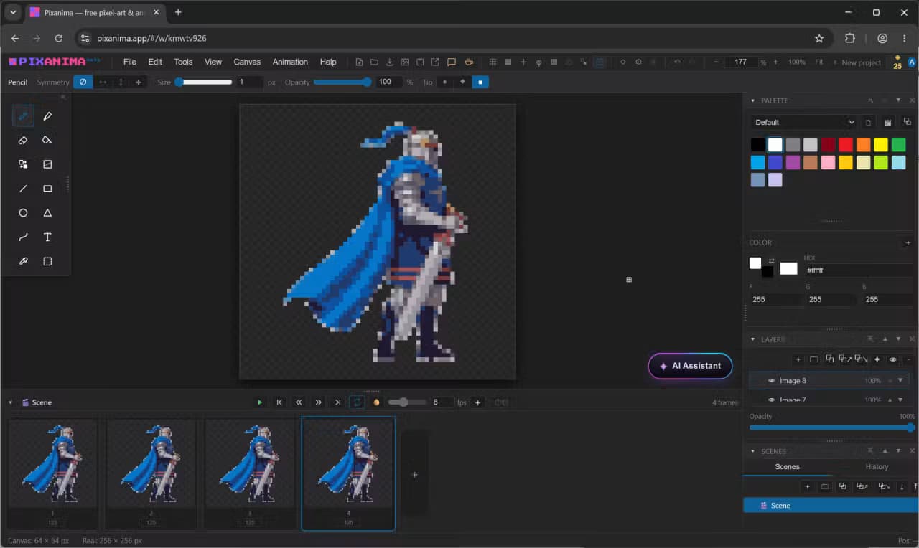919x548 pixels.
Task: Add a new scene in Scenes panel
Action: click(x=807, y=487)
